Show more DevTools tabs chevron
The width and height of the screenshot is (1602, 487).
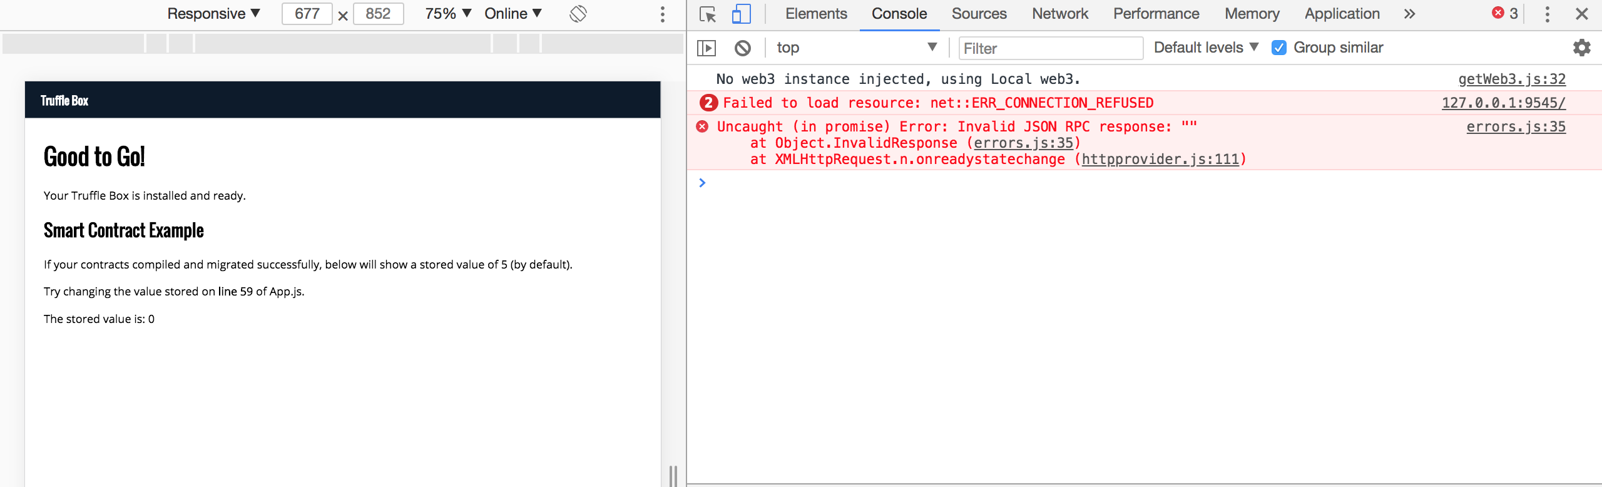1409,14
